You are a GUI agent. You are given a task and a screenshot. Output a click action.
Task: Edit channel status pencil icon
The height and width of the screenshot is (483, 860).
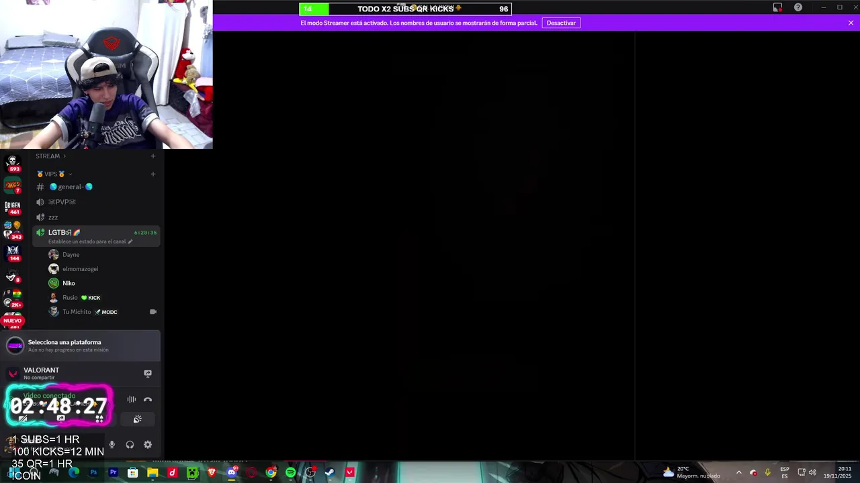click(130, 241)
